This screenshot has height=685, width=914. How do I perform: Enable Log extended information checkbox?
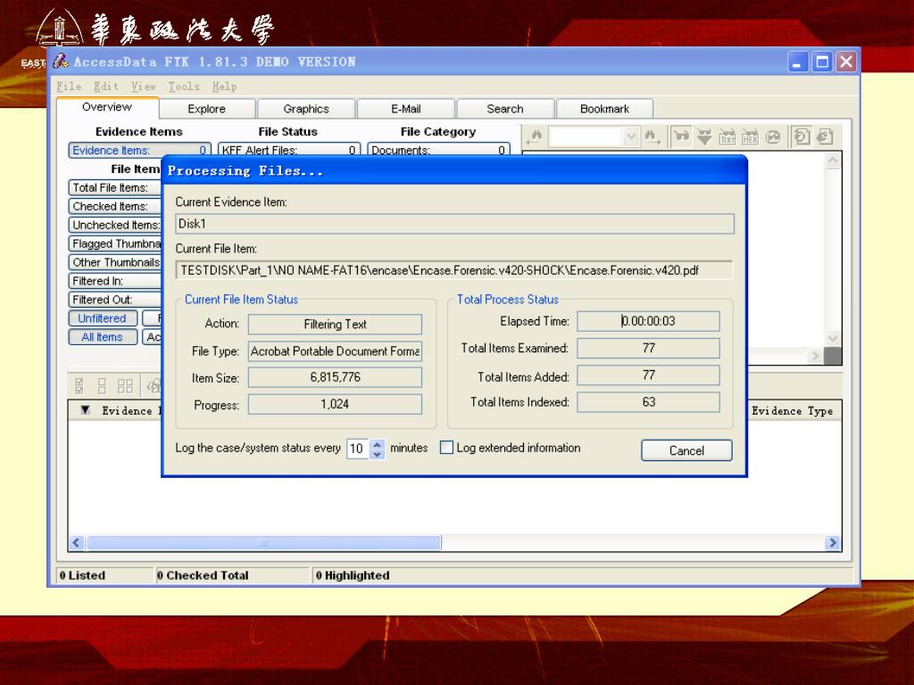tap(446, 448)
